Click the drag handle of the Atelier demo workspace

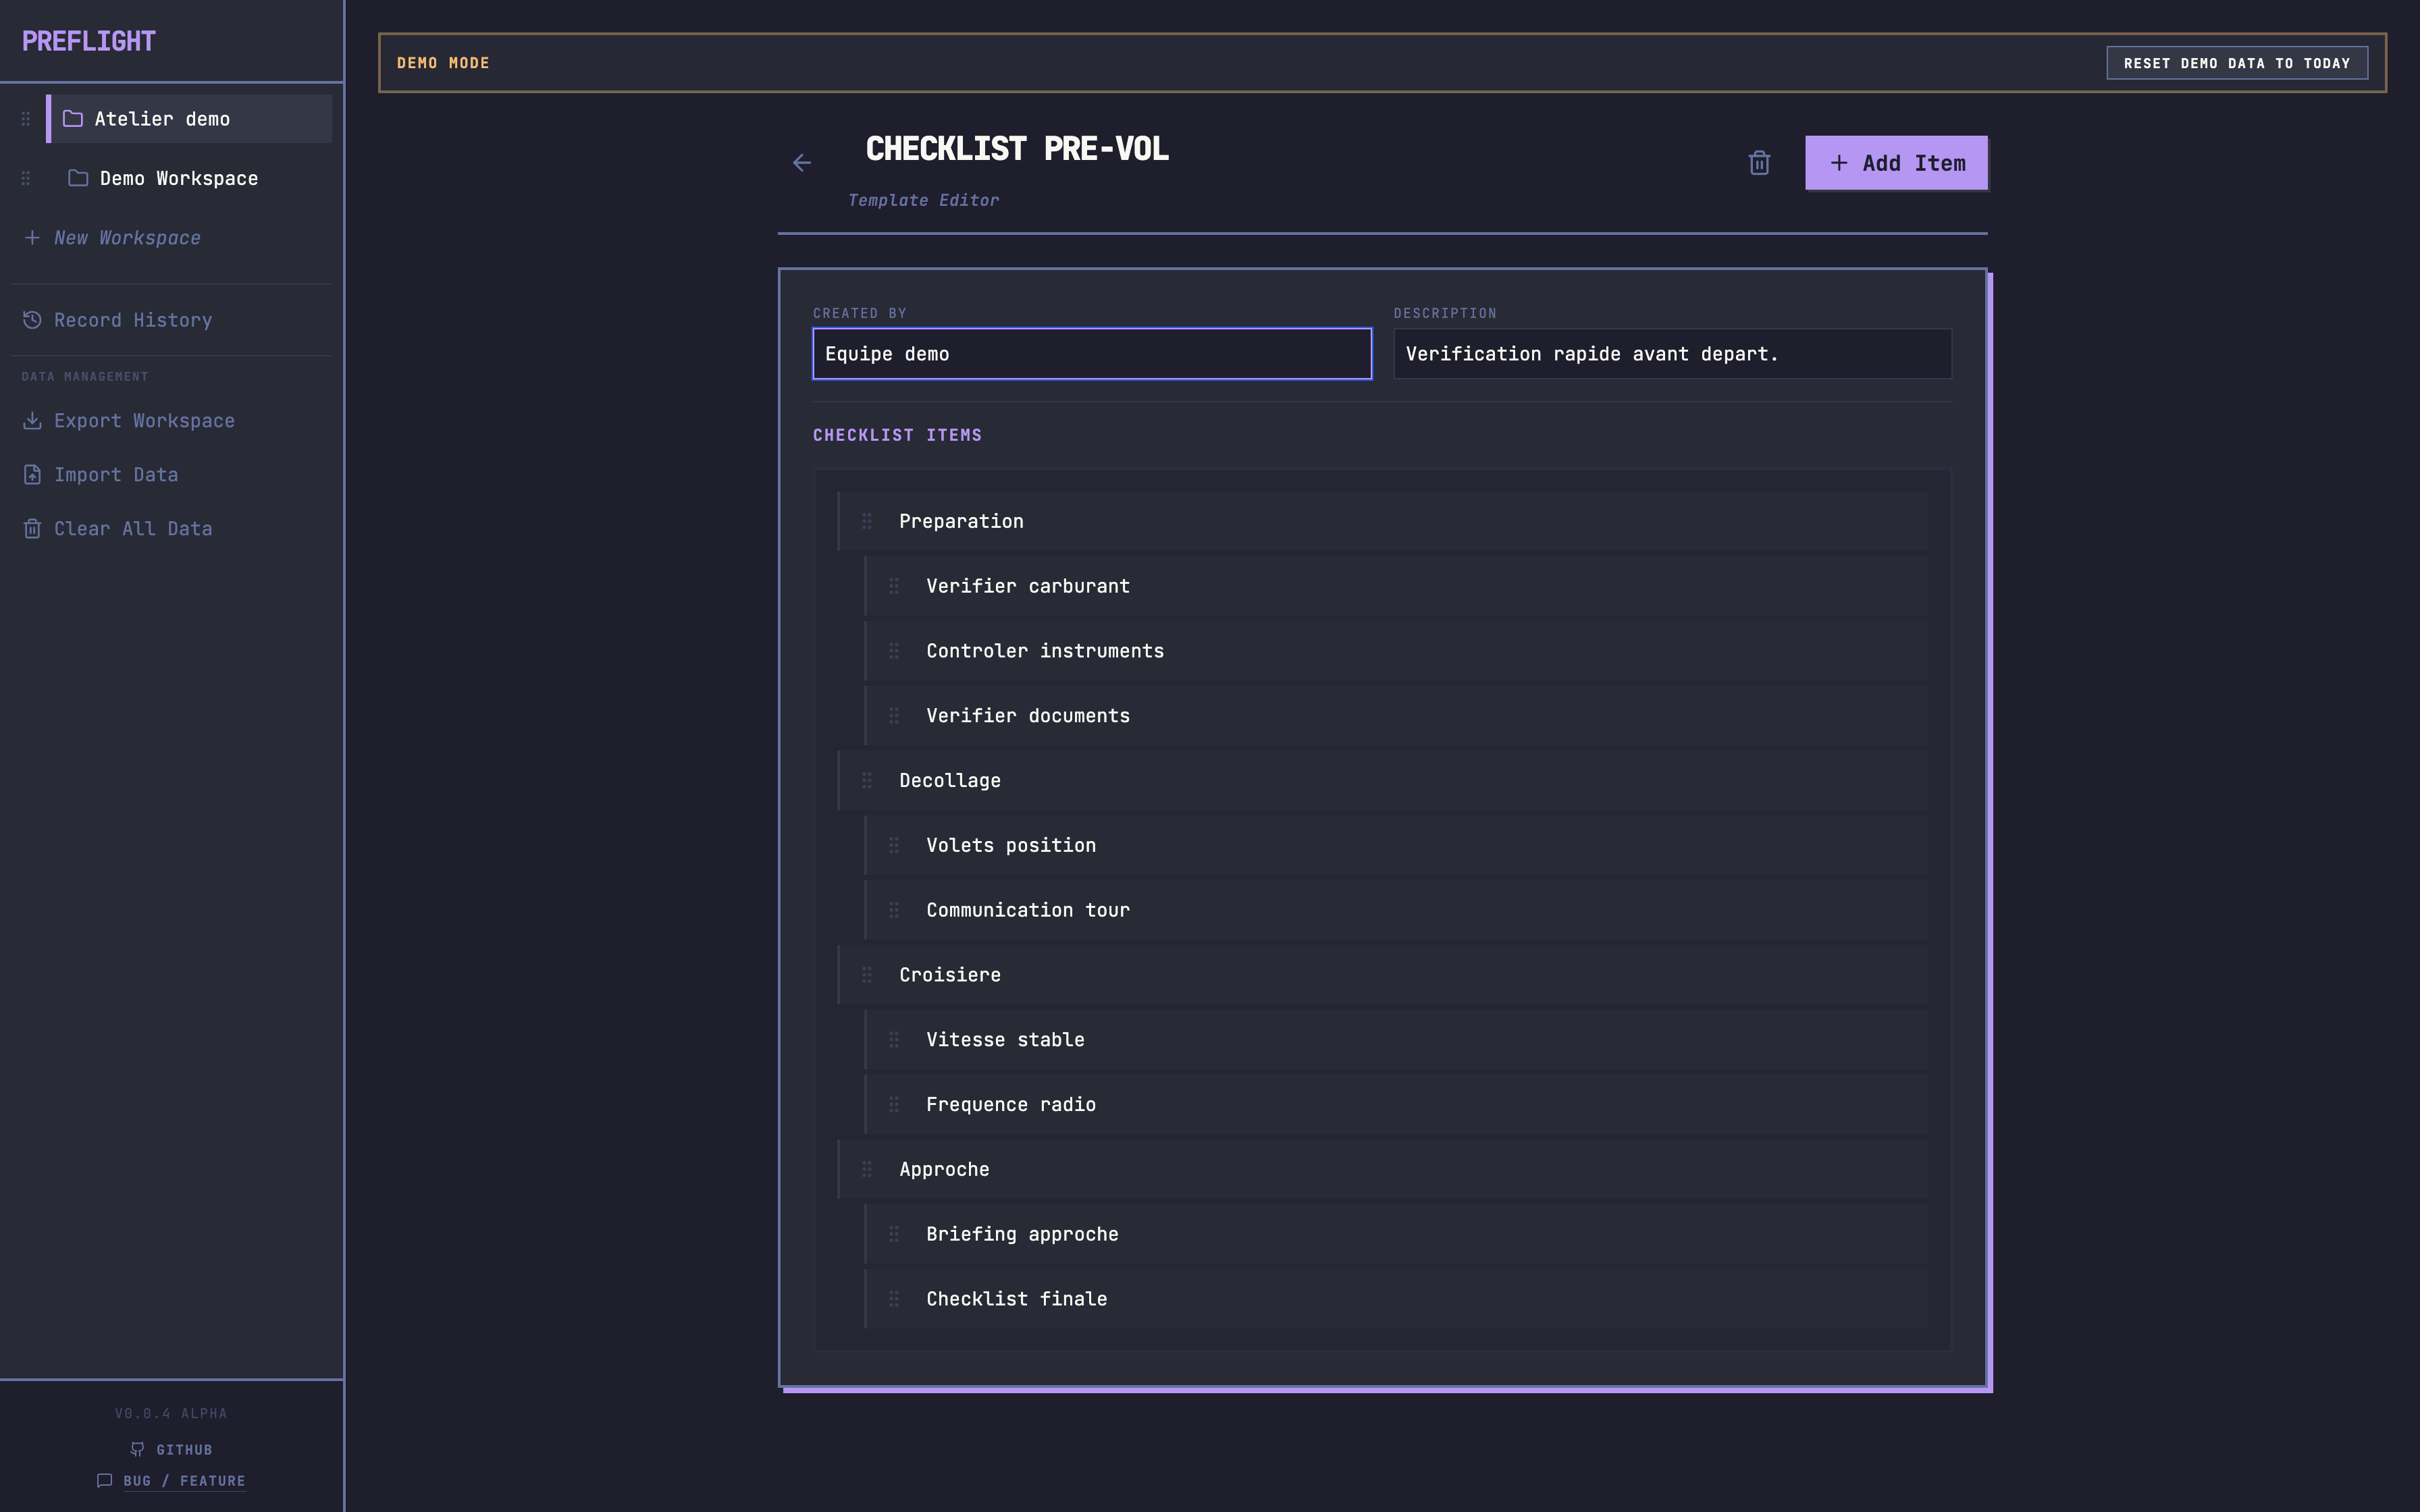[x=26, y=119]
